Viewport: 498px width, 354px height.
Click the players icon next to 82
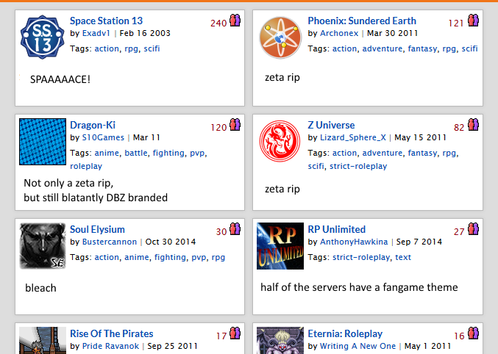point(473,124)
